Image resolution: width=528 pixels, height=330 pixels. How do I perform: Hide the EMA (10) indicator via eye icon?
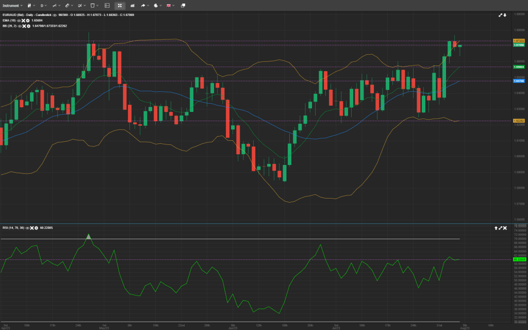point(19,20)
